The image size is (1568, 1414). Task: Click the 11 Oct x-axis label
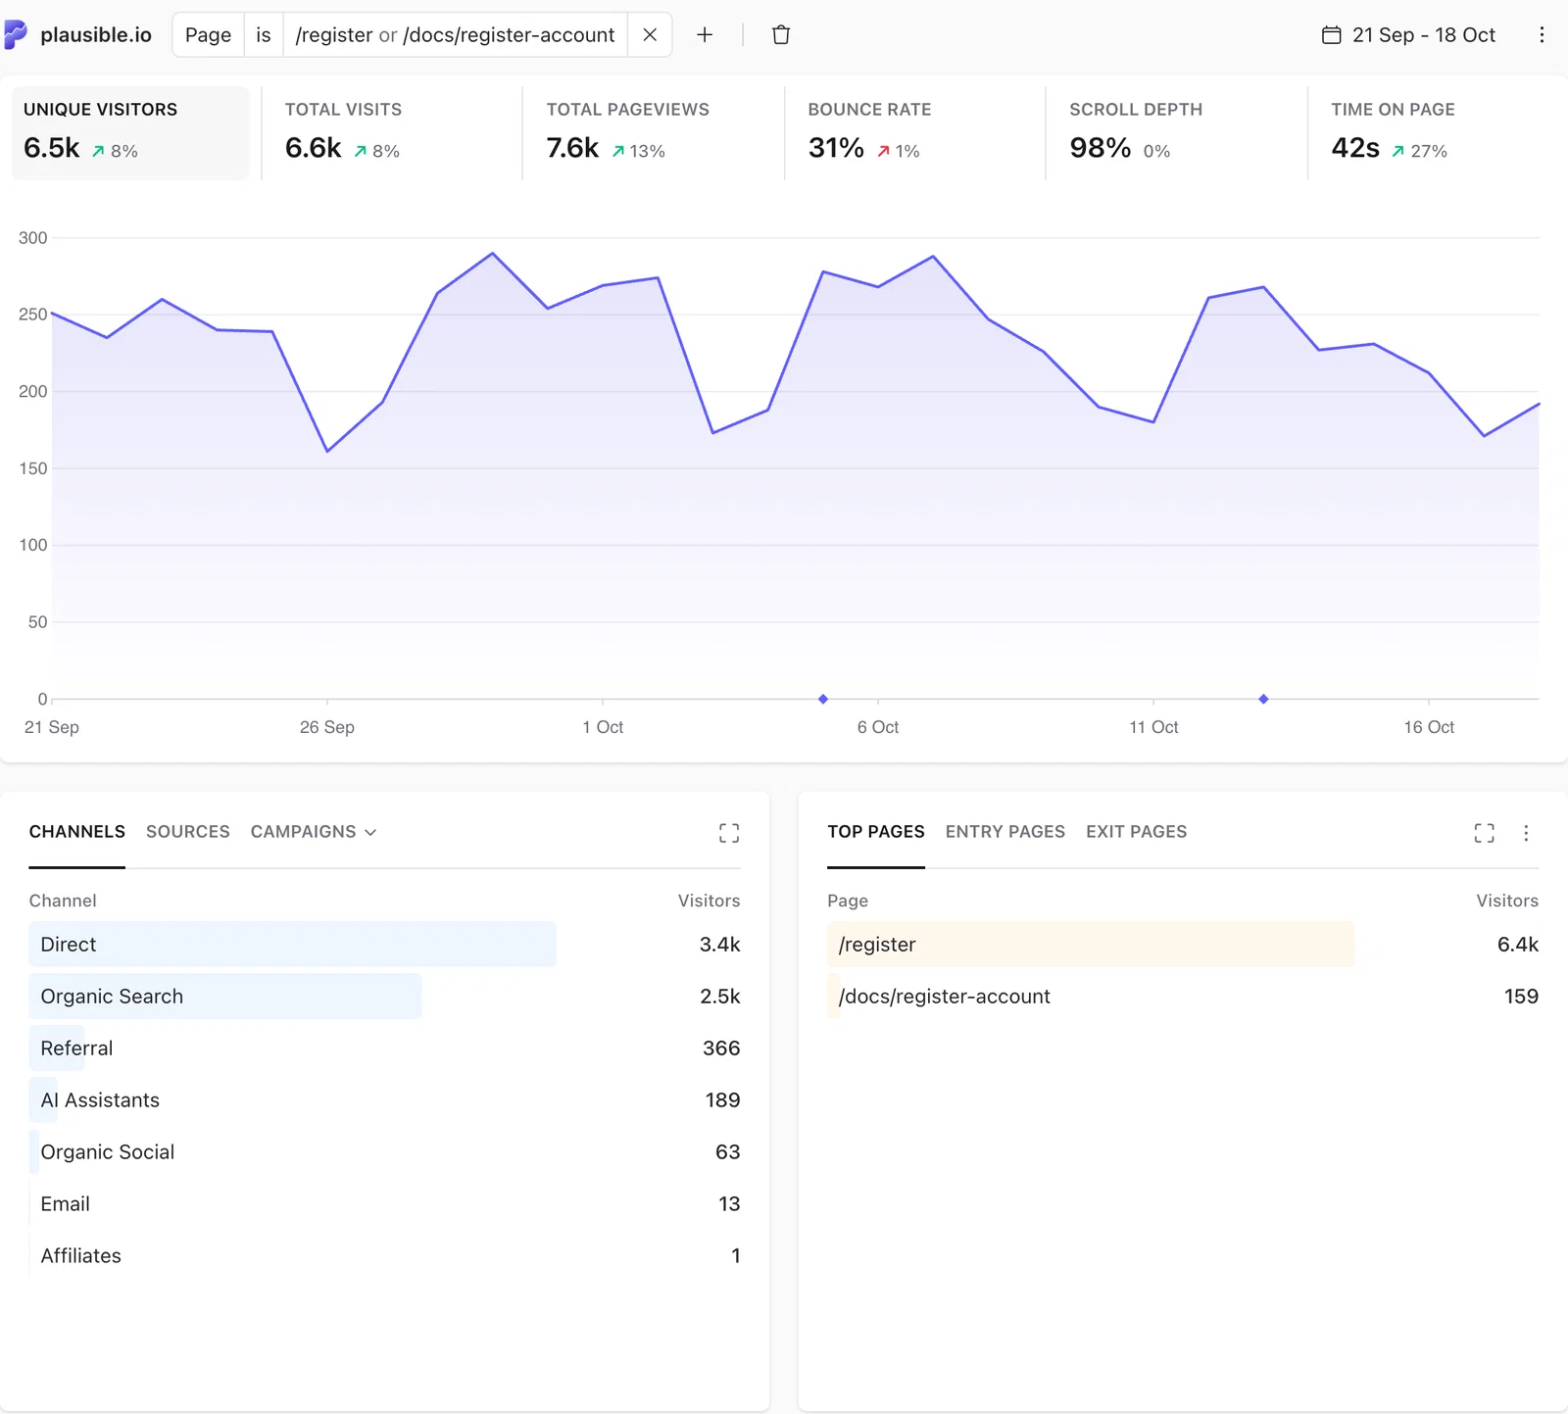point(1153,727)
